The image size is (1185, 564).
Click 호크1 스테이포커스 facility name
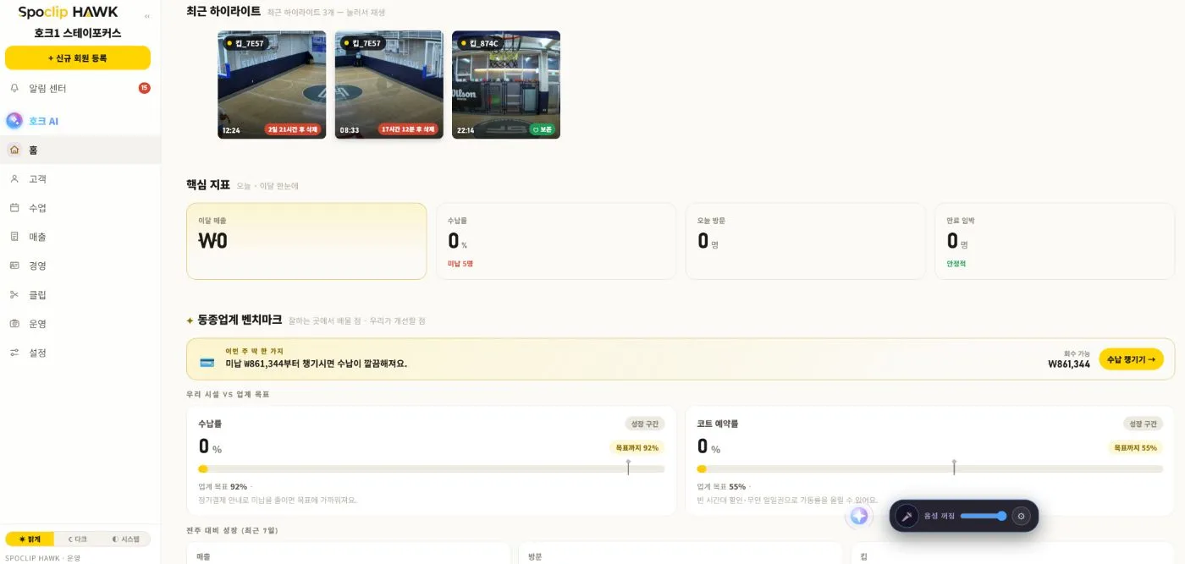[x=77, y=33]
